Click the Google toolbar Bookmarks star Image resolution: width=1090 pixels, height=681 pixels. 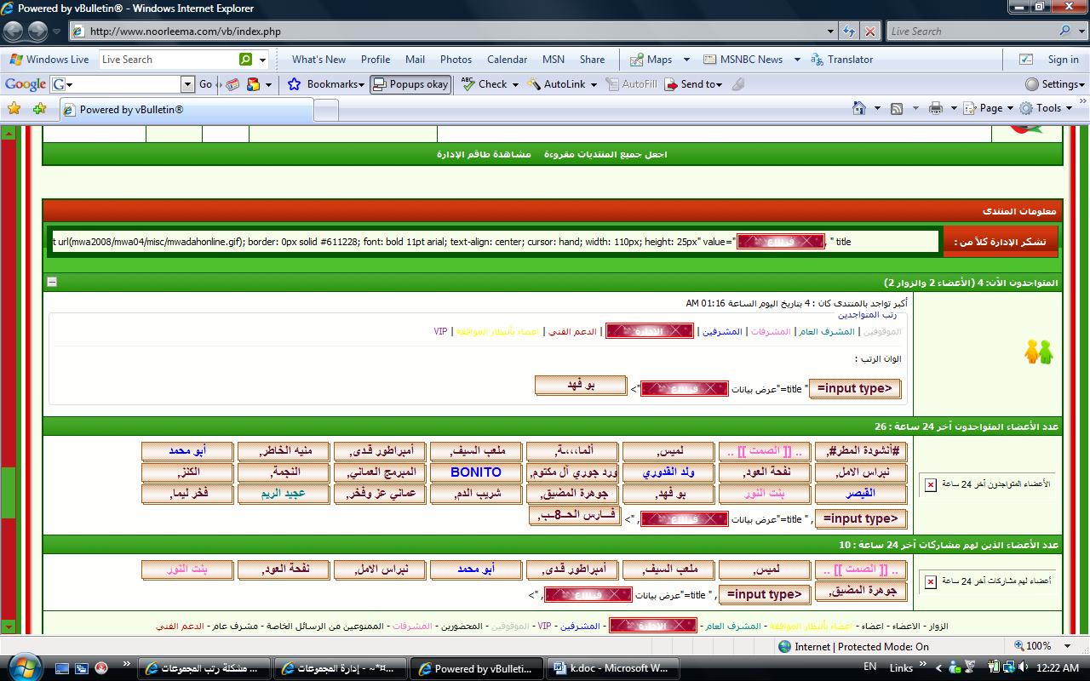point(295,84)
